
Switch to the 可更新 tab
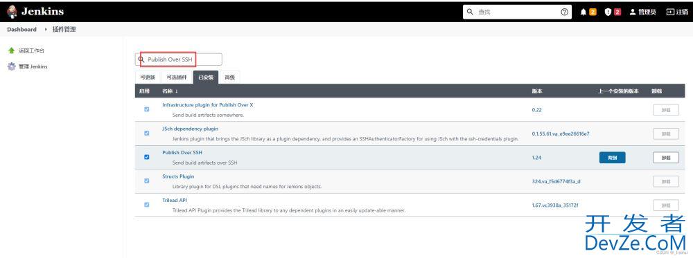(x=148, y=77)
